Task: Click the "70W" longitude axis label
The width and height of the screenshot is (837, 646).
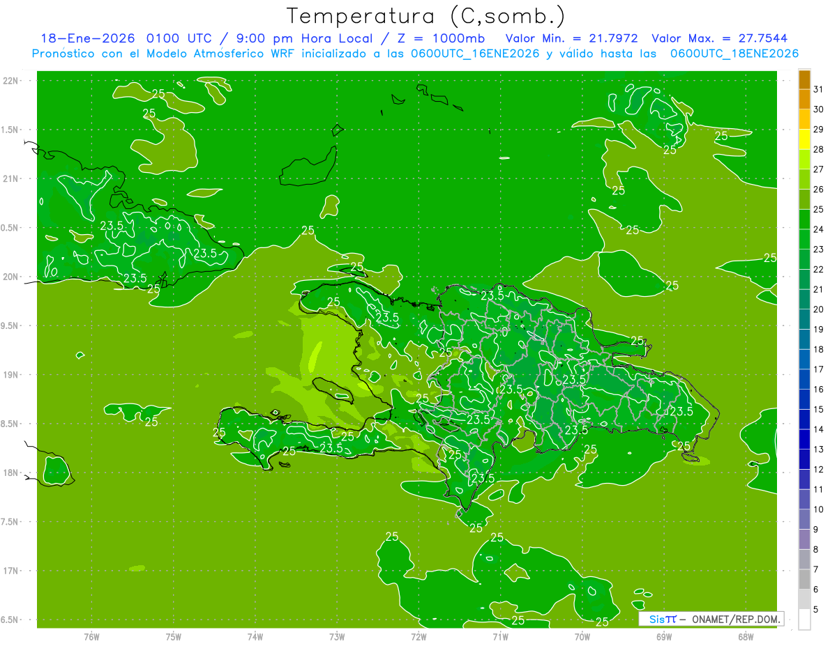Action: [x=582, y=637]
